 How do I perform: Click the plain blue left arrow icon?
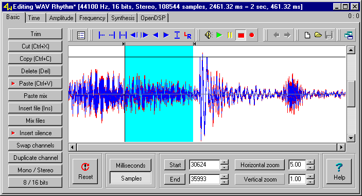click(156, 36)
